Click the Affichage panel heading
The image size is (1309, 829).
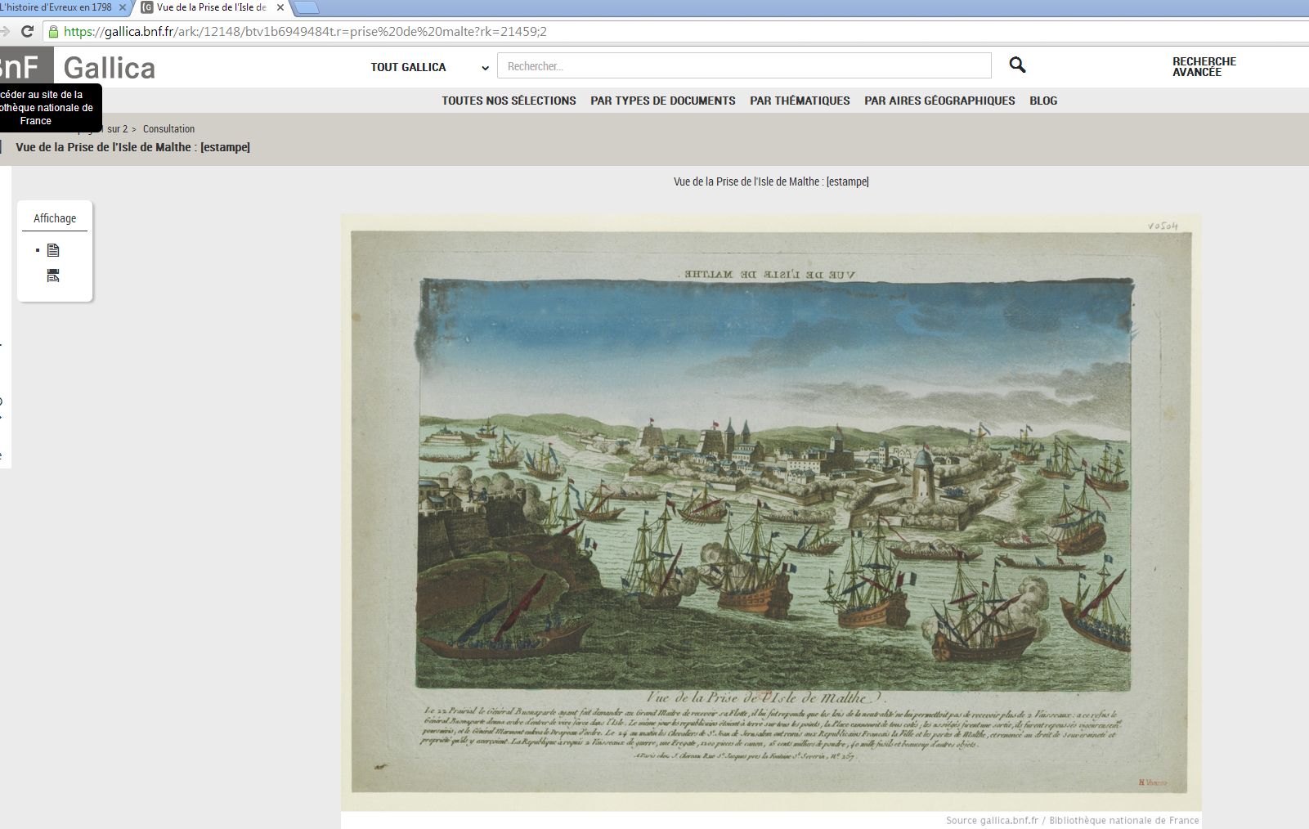(x=55, y=218)
